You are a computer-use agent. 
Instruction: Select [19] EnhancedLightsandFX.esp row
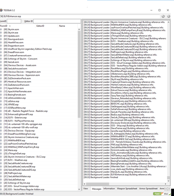(39, 114)
